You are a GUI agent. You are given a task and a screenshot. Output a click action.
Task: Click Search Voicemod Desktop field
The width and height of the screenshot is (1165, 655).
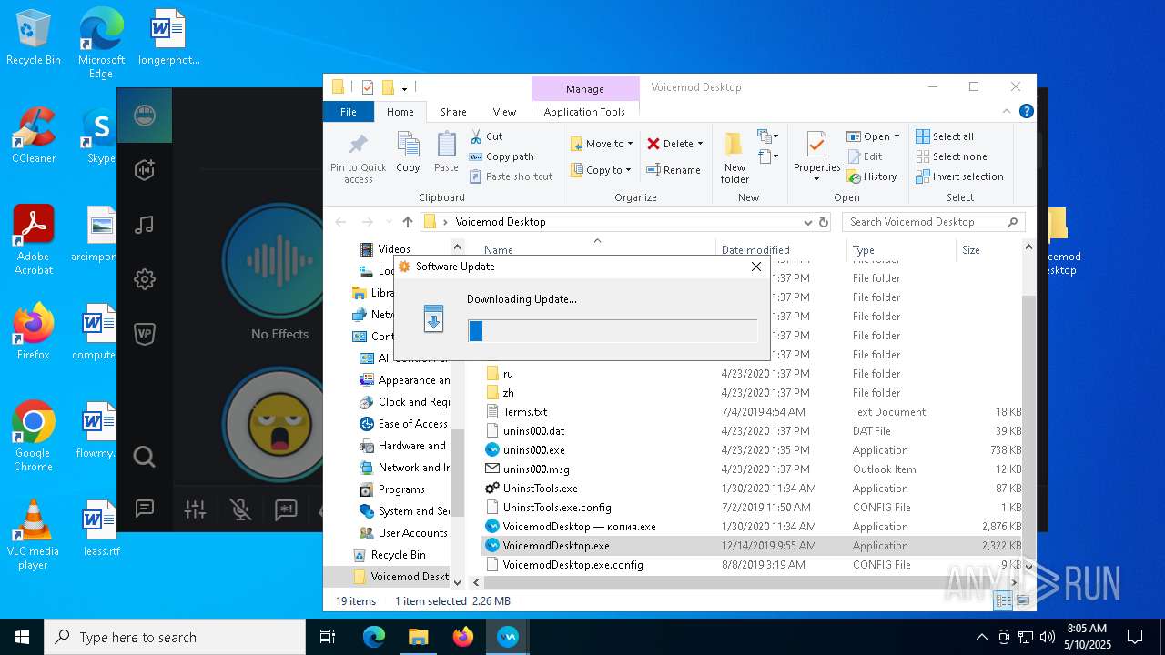933,222
